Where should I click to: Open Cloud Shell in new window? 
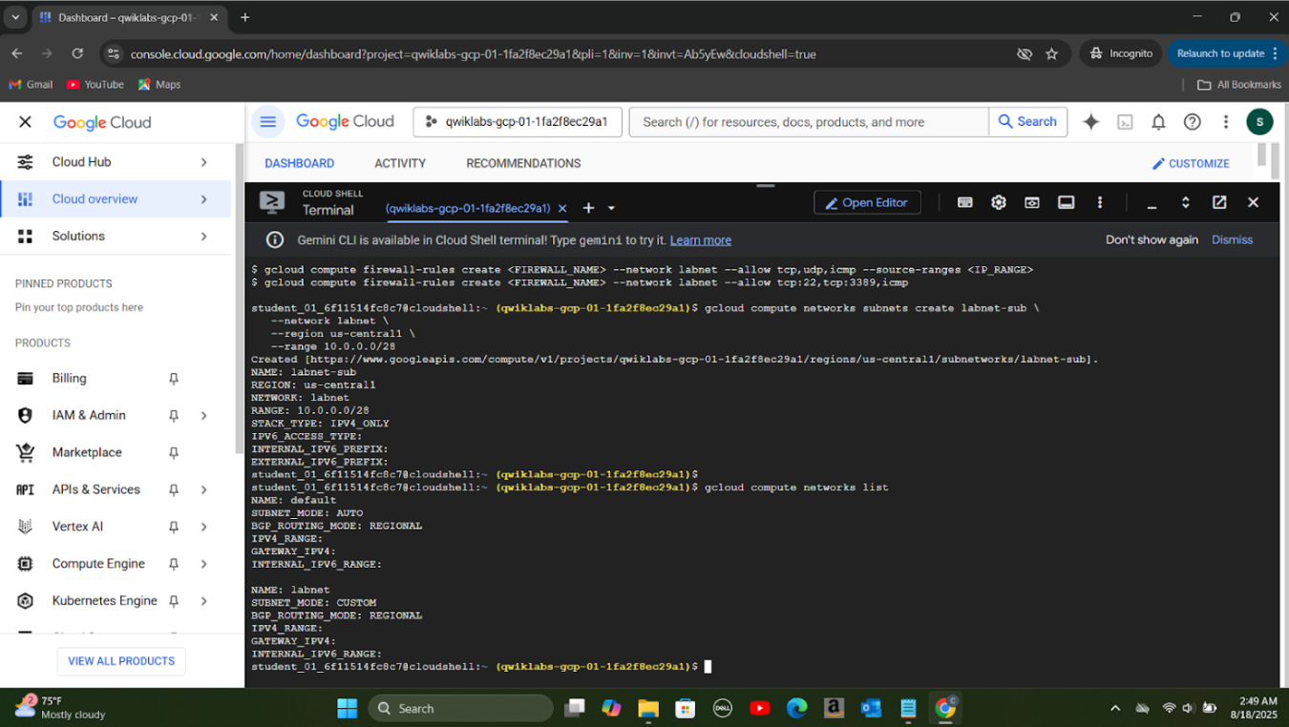point(1219,202)
